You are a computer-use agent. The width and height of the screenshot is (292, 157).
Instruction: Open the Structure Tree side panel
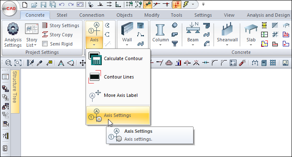(15, 91)
